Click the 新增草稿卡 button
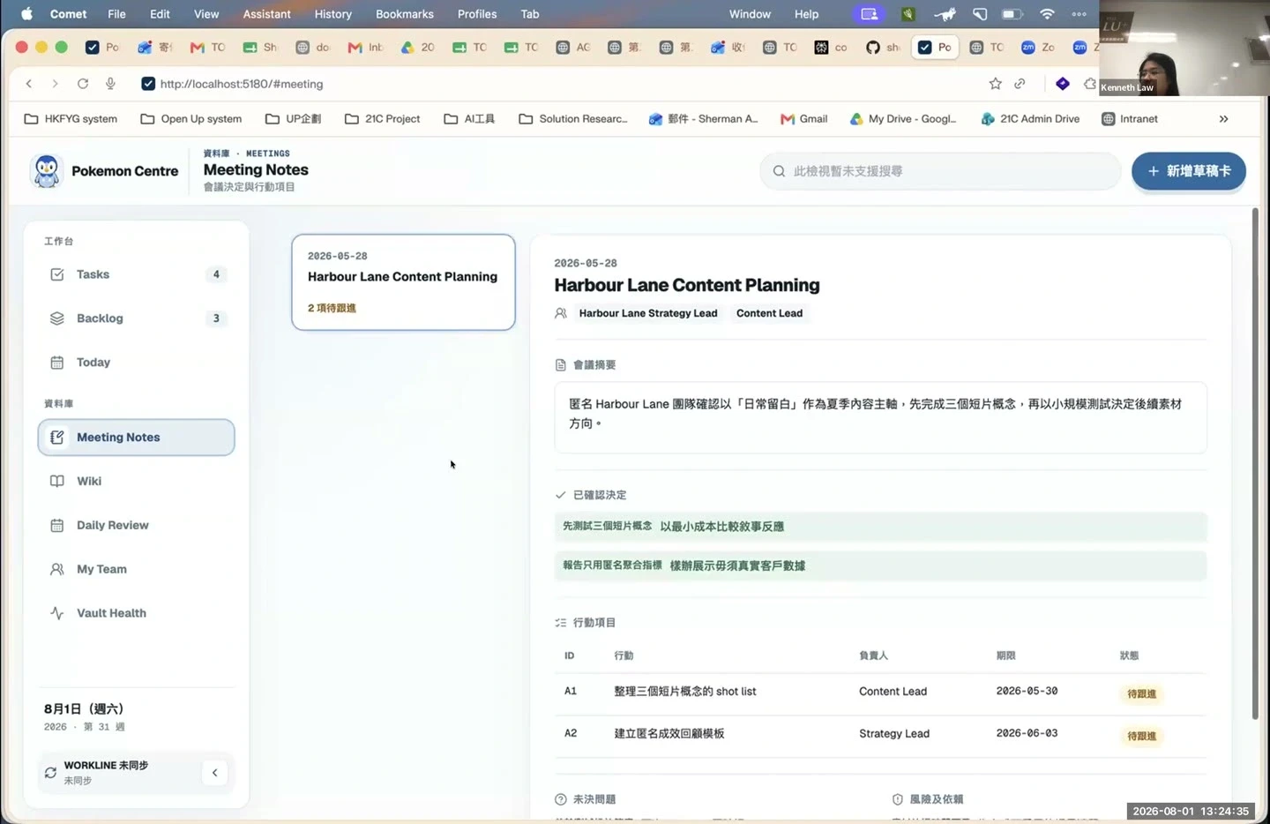 pos(1189,171)
